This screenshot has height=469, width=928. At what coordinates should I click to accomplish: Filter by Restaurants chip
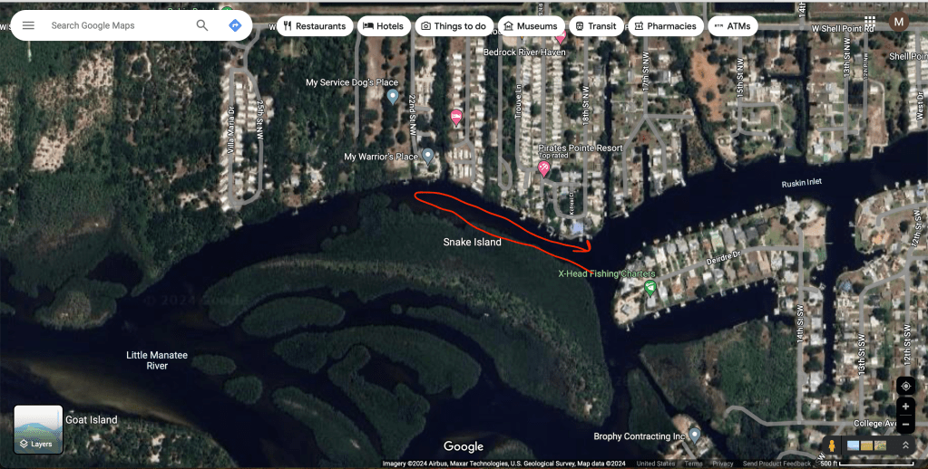314,26
